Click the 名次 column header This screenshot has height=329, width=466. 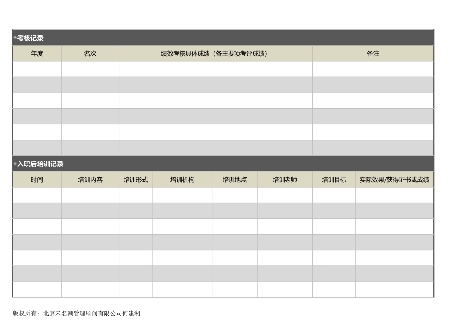(90, 54)
